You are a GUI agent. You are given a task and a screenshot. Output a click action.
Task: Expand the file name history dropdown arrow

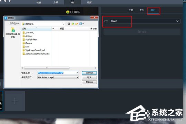point(77,73)
